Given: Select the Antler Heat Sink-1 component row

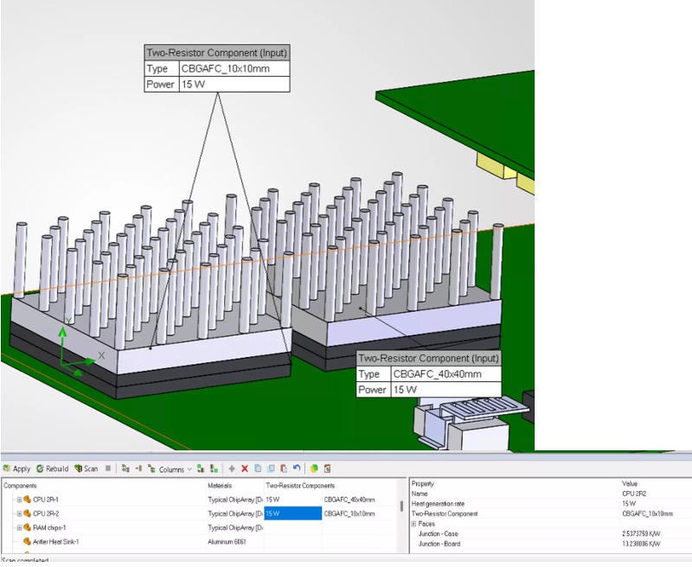Looking at the screenshot, I should (x=56, y=541).
